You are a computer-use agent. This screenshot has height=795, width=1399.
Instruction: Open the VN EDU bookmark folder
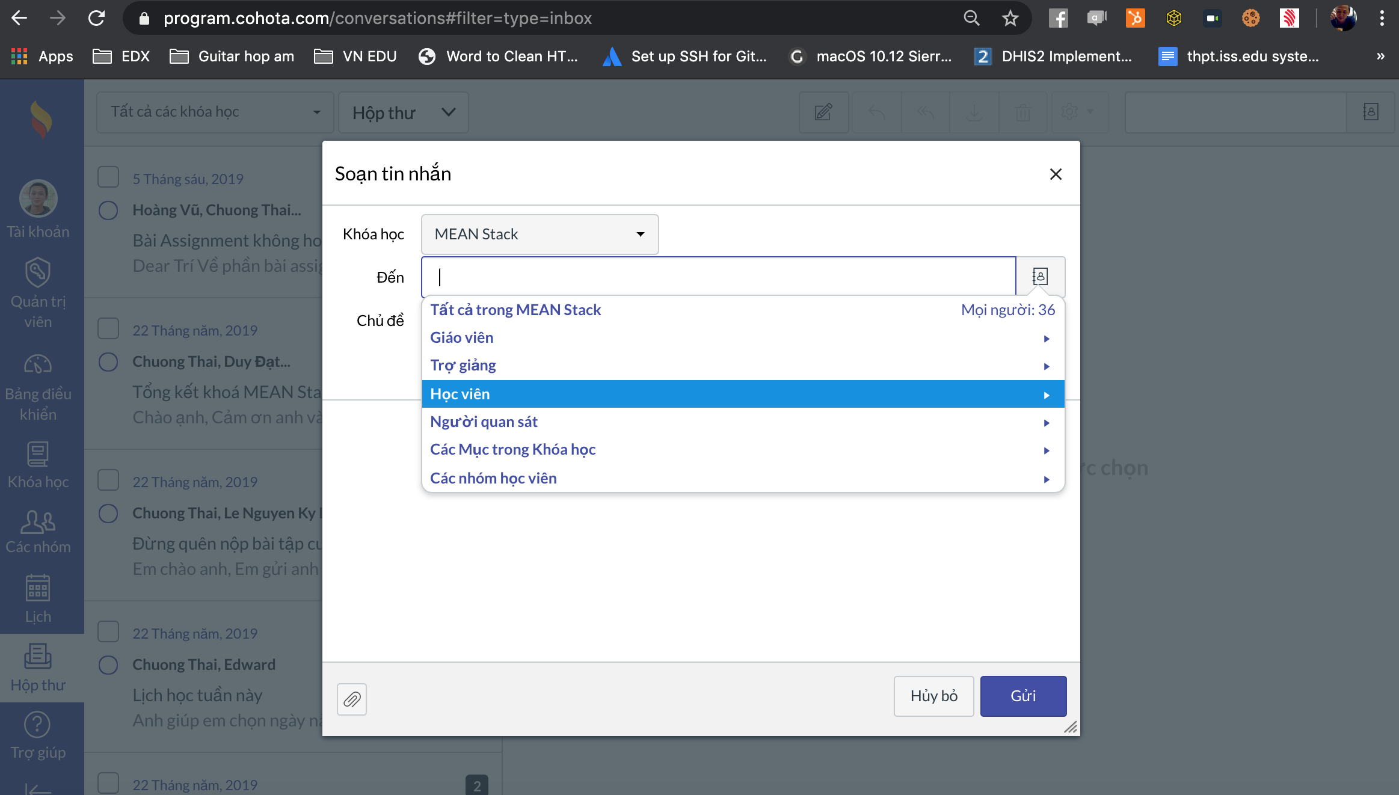(355, 57)
